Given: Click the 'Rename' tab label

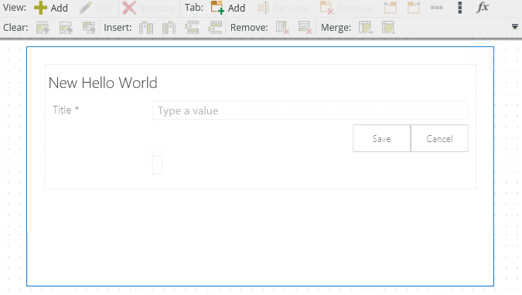Looking at the screenshot, I should tap(292, 8).
